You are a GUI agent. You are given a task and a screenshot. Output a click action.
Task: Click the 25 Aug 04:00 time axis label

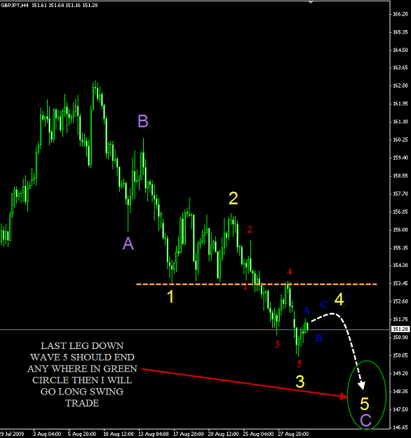click(259, 434)
